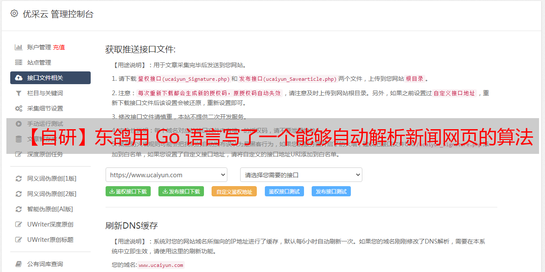
Task: Click the play icon for 手动运行测试
Action: [x=19, y=124]
